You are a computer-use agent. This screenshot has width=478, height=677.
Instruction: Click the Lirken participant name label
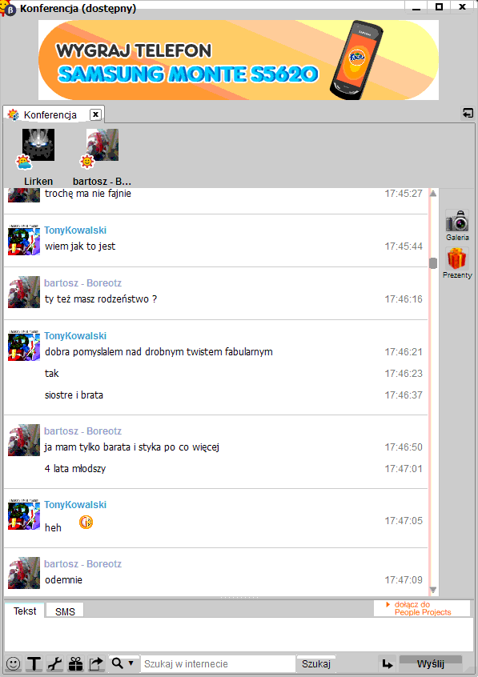[x=38, y=182]
